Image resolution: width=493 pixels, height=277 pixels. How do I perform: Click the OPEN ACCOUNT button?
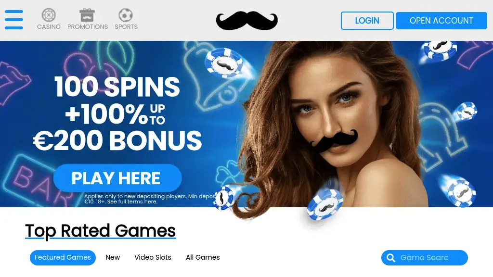point(441,21)
